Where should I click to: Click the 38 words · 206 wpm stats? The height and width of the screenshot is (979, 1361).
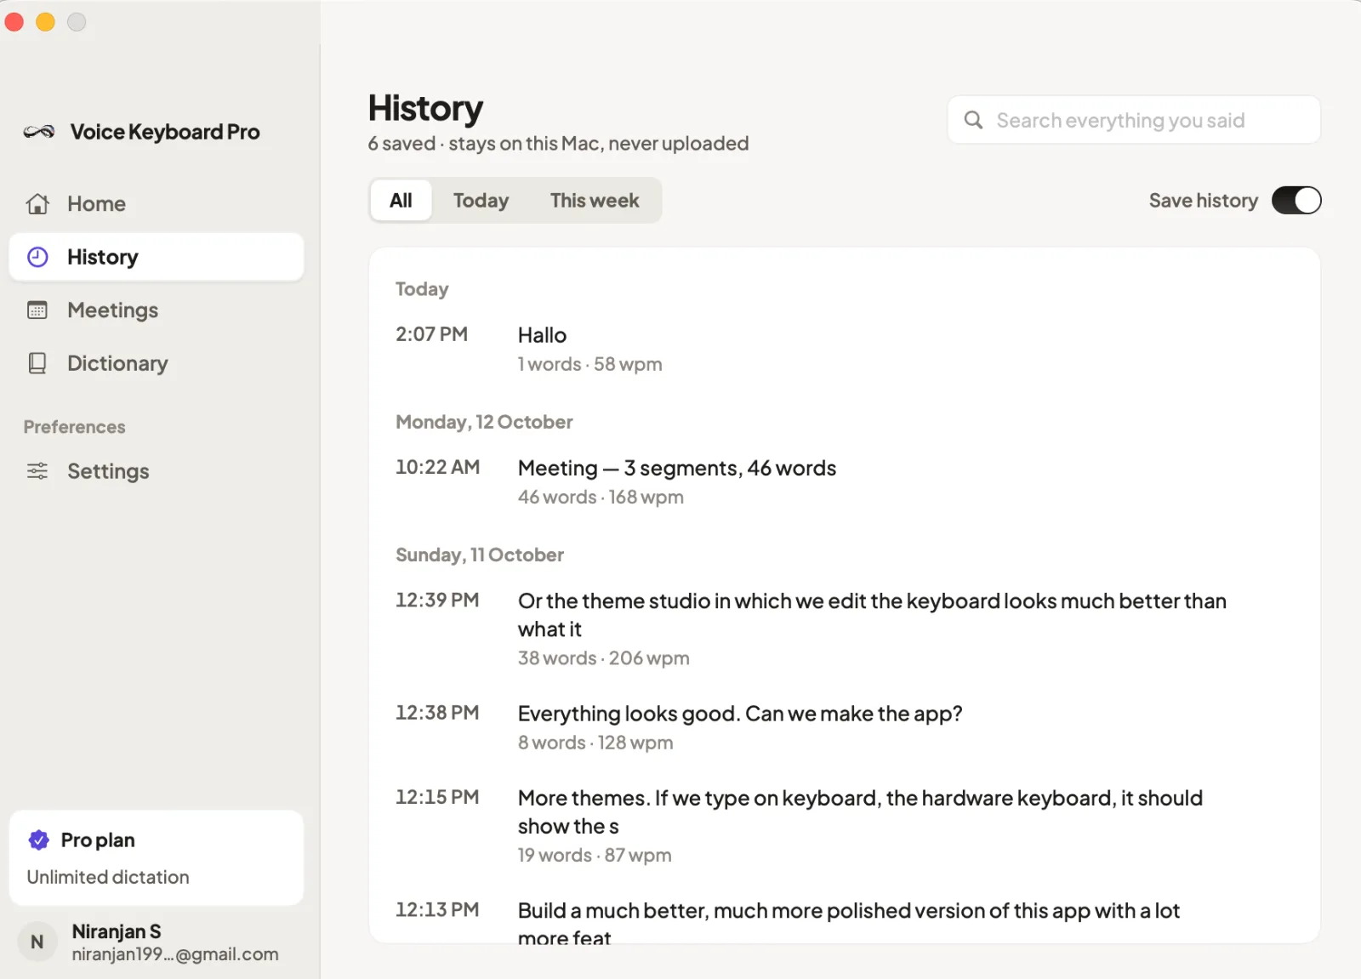[x=604, y=658]
